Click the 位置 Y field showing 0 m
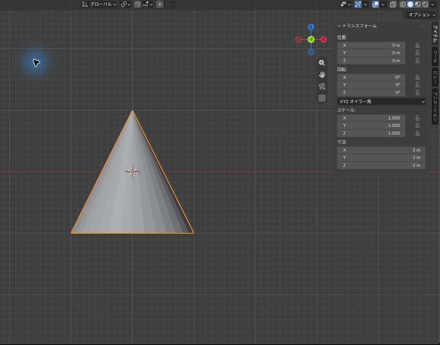This screenshot has width=440, height=345. tap(371, 53)
